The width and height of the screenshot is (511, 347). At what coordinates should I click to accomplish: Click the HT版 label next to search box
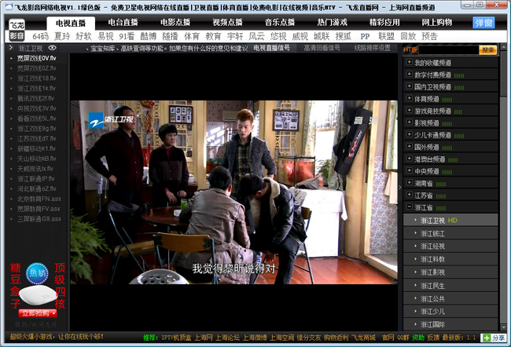click(x=410, y=49)
